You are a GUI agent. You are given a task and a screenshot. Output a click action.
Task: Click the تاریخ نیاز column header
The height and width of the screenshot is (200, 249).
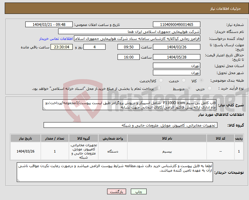pos(25,138)
